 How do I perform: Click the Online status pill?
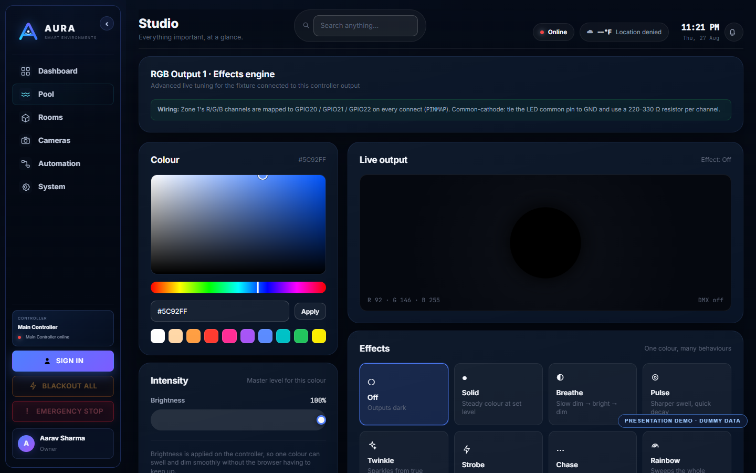click(553, 32)
